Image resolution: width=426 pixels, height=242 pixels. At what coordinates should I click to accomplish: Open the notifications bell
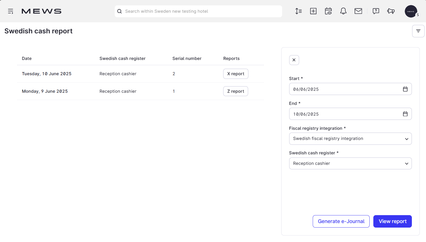click(x=343, y=11)
